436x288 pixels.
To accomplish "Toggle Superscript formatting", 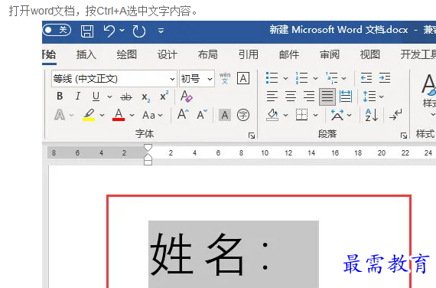I will pyautogui.click(x=164, y=96).
